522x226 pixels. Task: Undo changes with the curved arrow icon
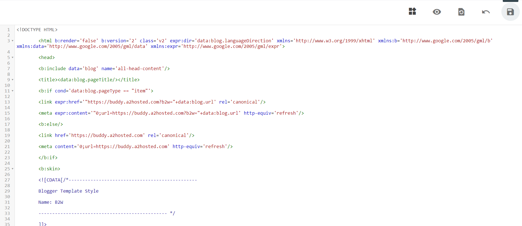click(x=486, y=12)
